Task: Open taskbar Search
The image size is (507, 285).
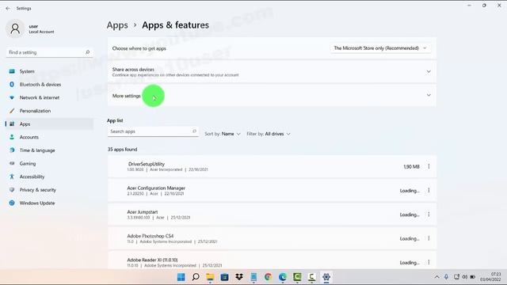Action: pyautogui.click(x=196, y=277)
